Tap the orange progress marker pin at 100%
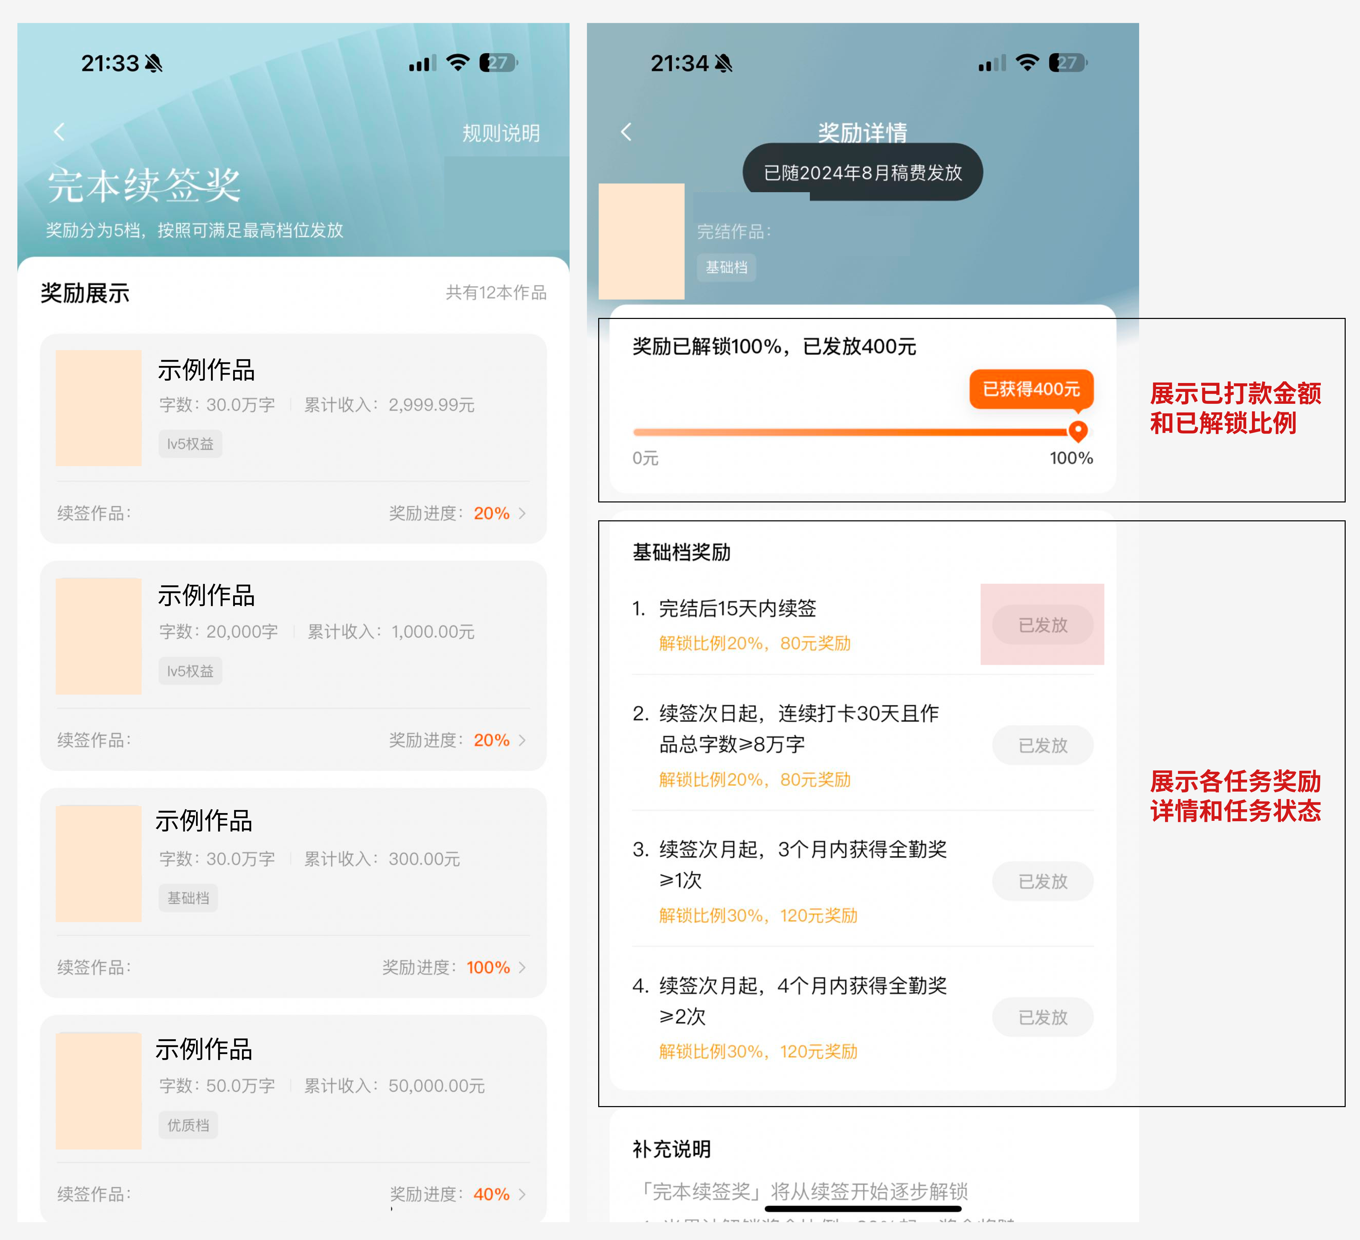This screenshot has width=1360, height=1240. (1078, 431)
